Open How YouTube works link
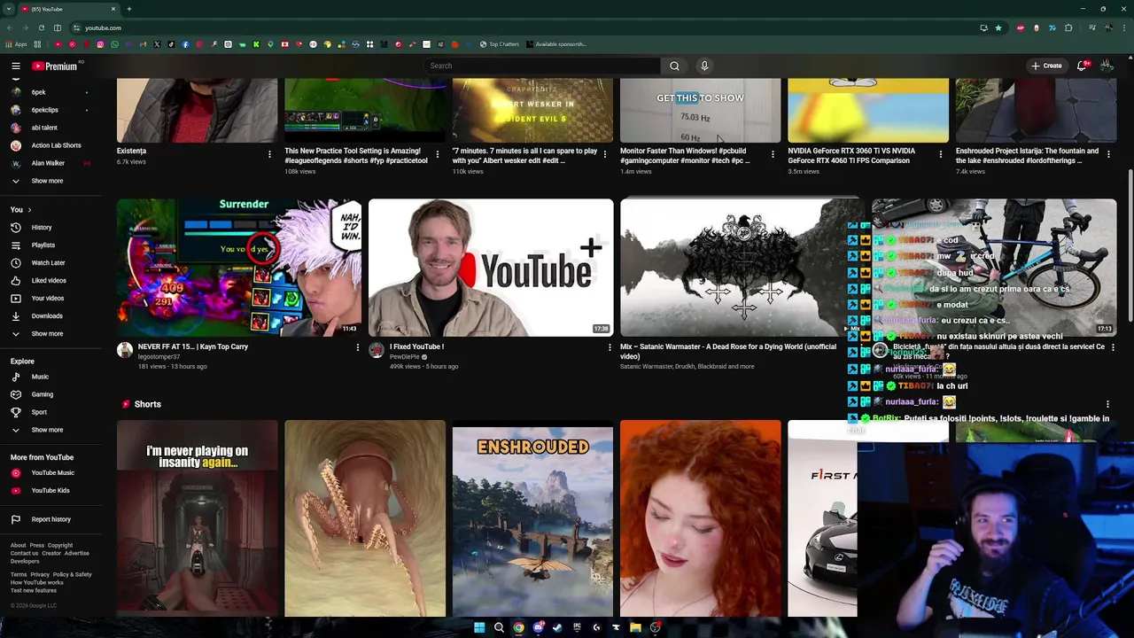This screenshot has height=638, width=1134. (36, 582)
